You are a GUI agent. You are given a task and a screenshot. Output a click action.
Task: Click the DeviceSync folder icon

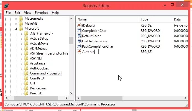[26, 88]
